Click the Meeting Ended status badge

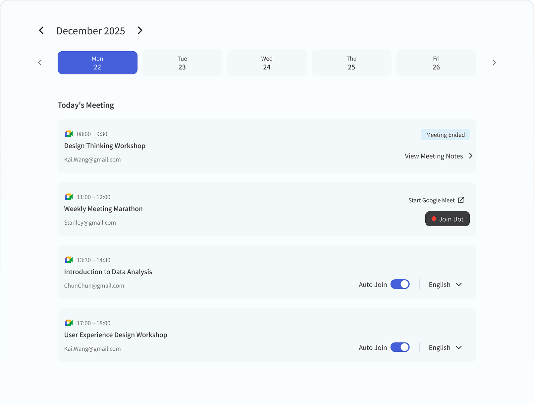point(445,135)
